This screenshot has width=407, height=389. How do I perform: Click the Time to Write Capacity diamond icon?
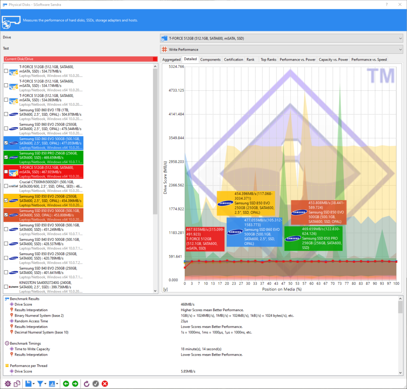[12, 349]
